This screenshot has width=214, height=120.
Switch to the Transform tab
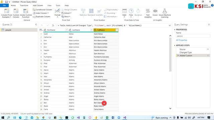(24, 5)
